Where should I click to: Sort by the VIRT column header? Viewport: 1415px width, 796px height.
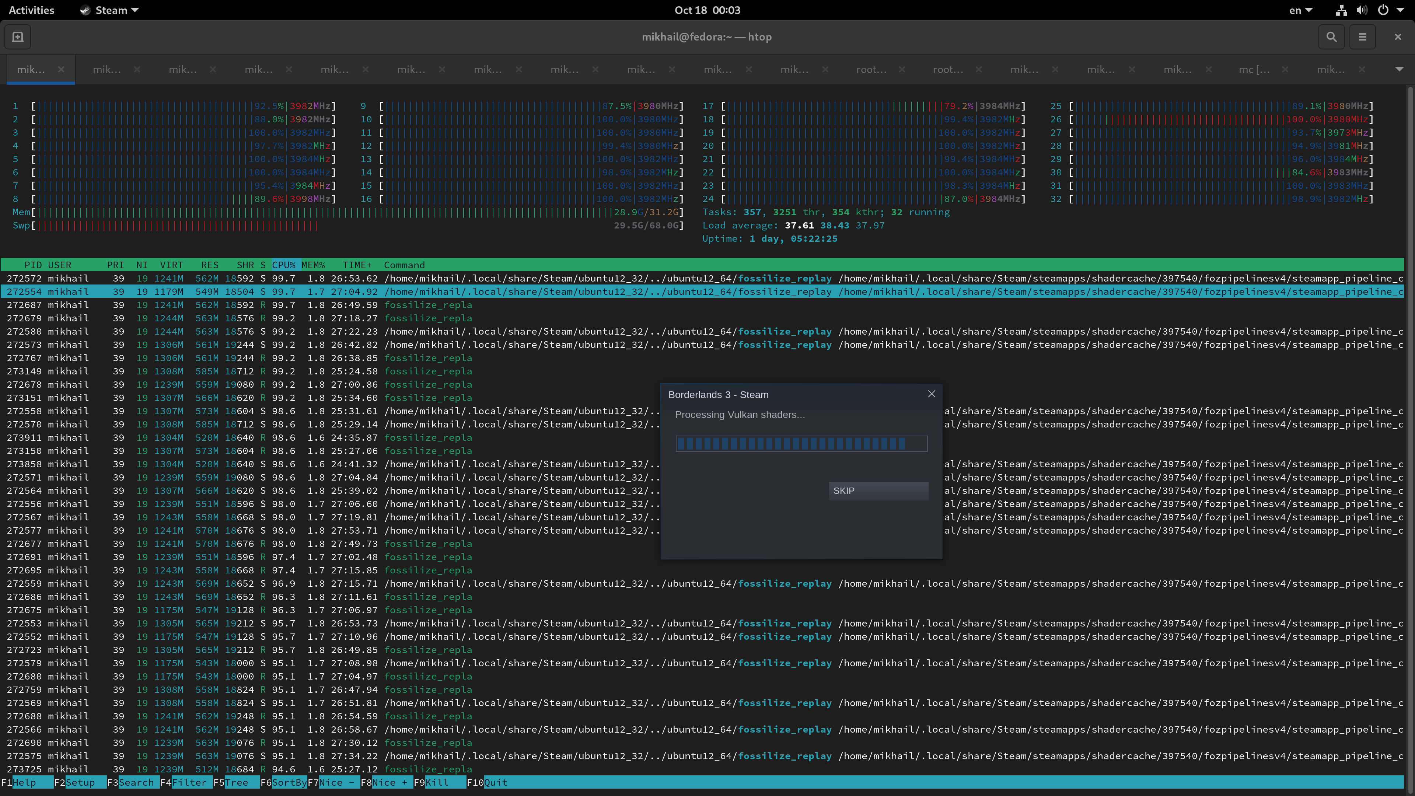pyautogui.click(x=171, y=265)
